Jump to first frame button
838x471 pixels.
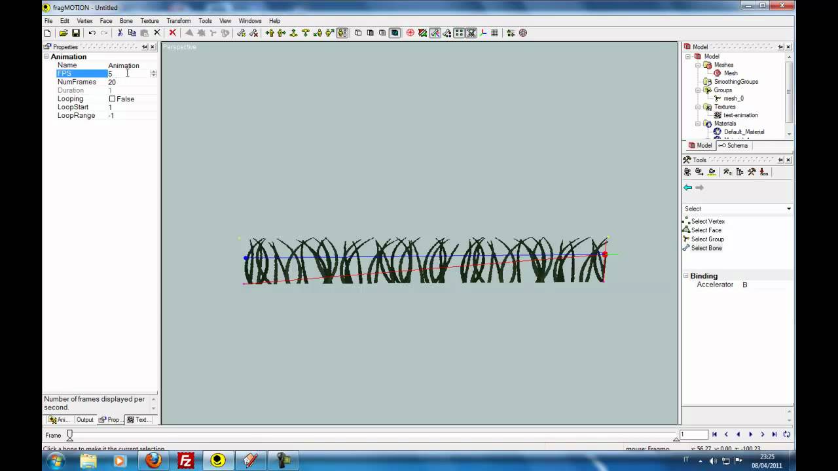pyautogui.click(x=714, y=434)
